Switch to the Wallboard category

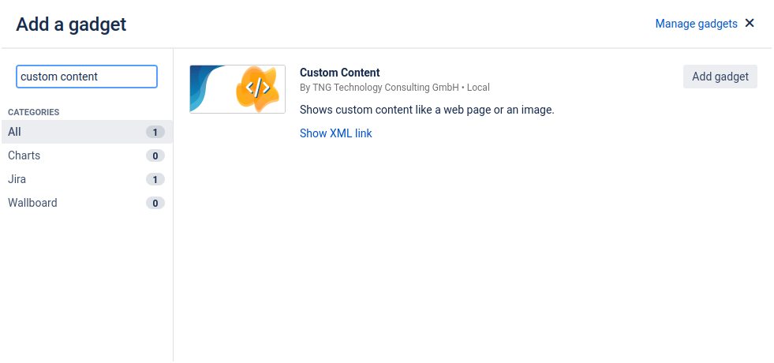[x=33, y=203]
